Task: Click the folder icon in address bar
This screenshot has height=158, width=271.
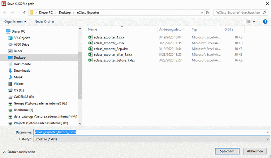Action: (31, 12)
